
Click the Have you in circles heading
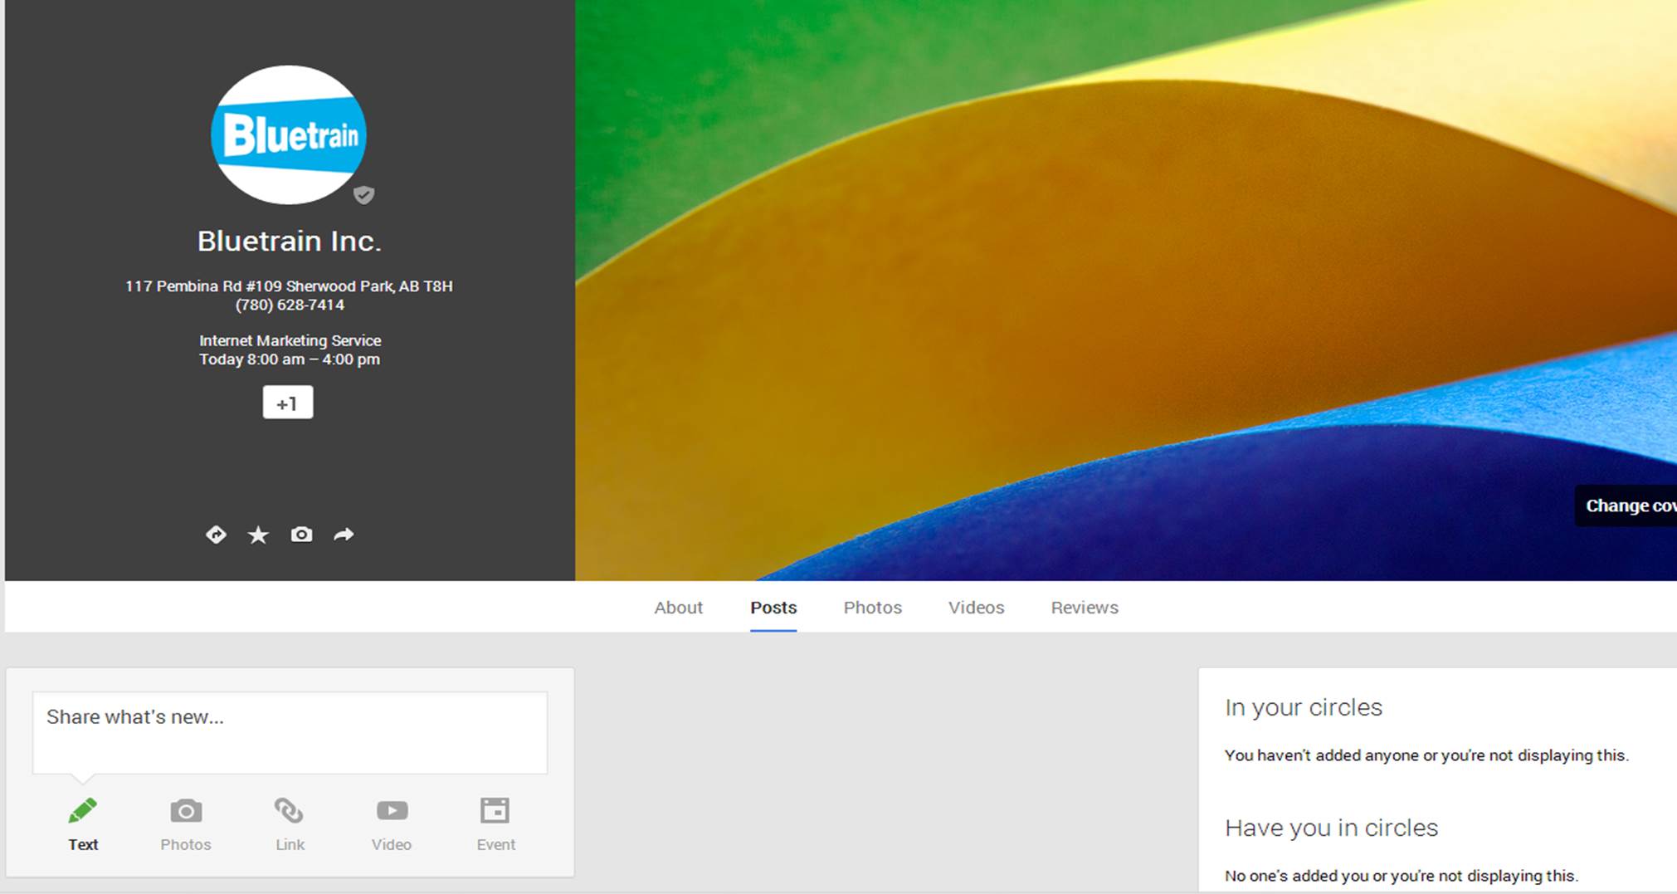click(x=1331, y=828)
